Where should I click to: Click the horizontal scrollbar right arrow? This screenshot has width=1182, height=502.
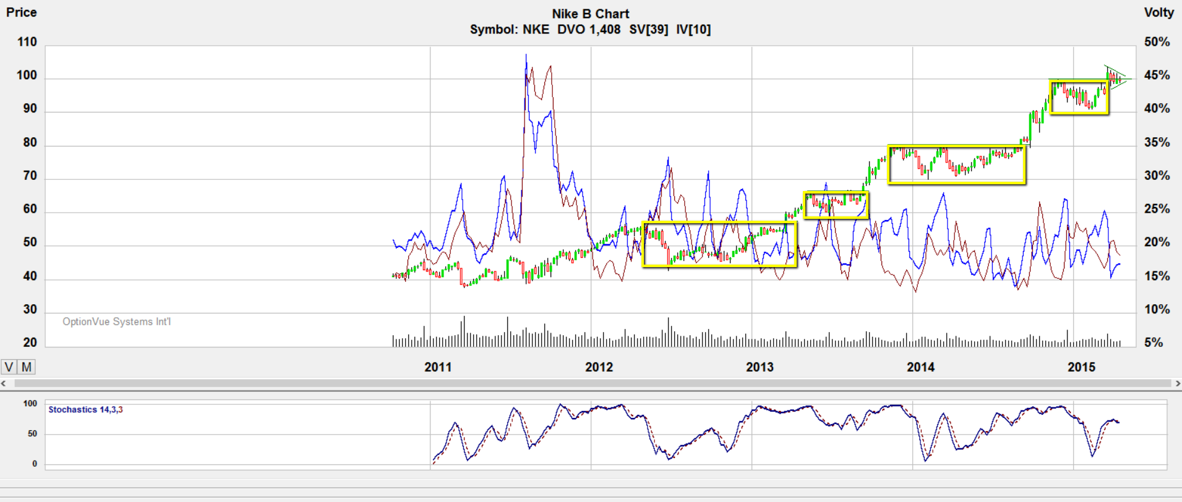(1178, 383)
